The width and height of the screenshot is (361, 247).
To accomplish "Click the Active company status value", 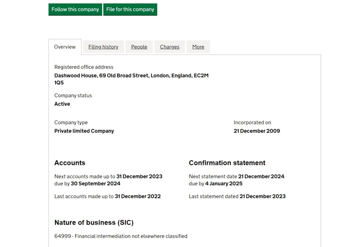I will point(62,104).
